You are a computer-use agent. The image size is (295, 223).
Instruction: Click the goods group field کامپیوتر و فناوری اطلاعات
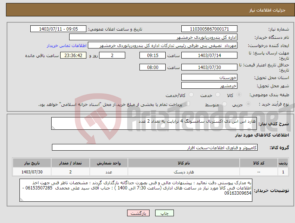(155, 148)
